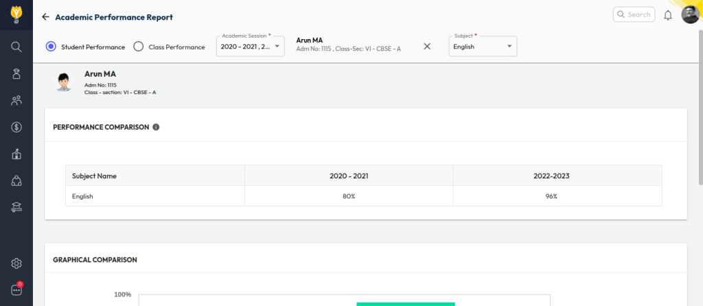The width and height of the screenshot is (703, 306).
Task: Clear the selected student Arun MA
Action: (x=427, y=47)
